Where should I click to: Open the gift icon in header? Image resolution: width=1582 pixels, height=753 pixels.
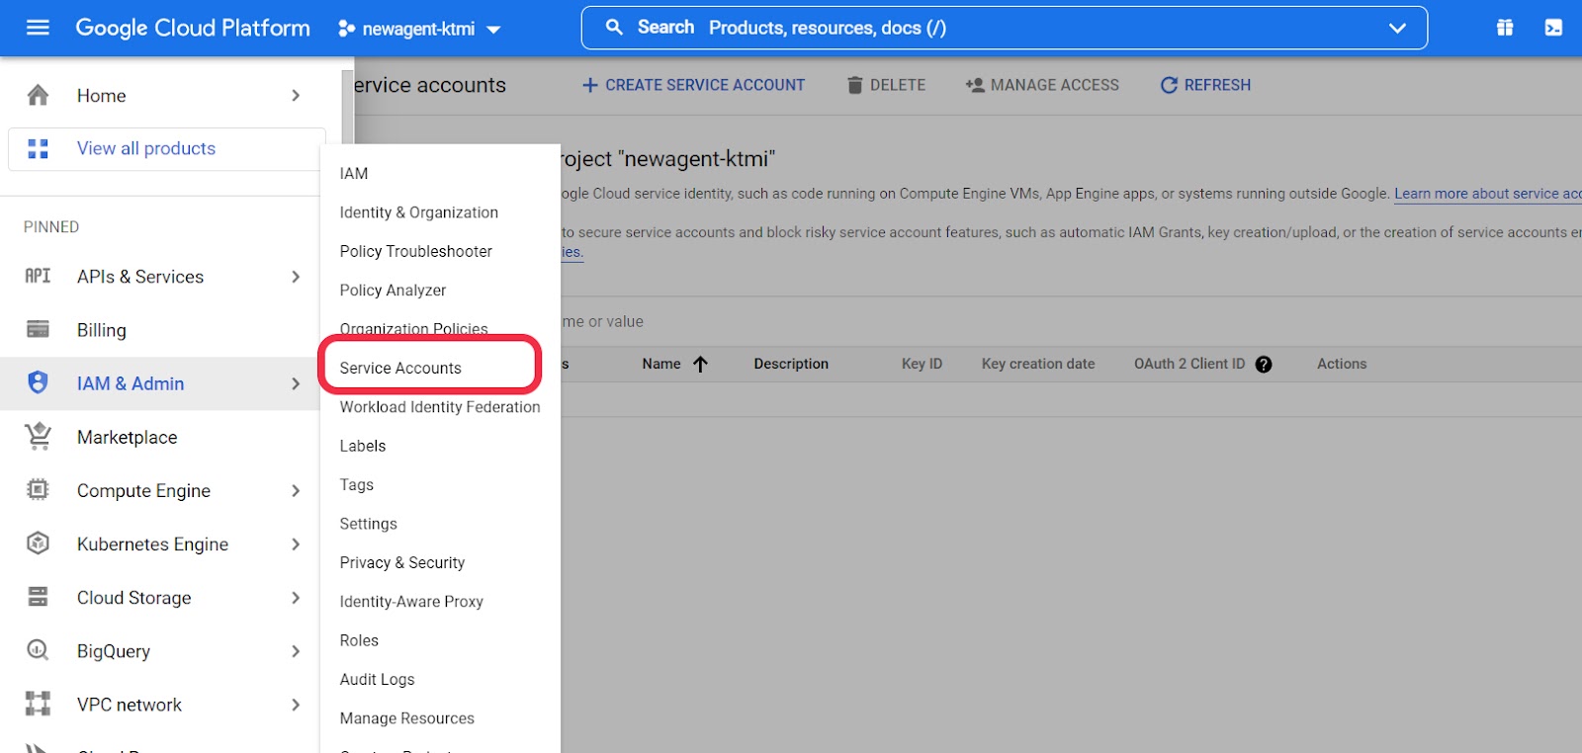click(x=1505, y=28)
